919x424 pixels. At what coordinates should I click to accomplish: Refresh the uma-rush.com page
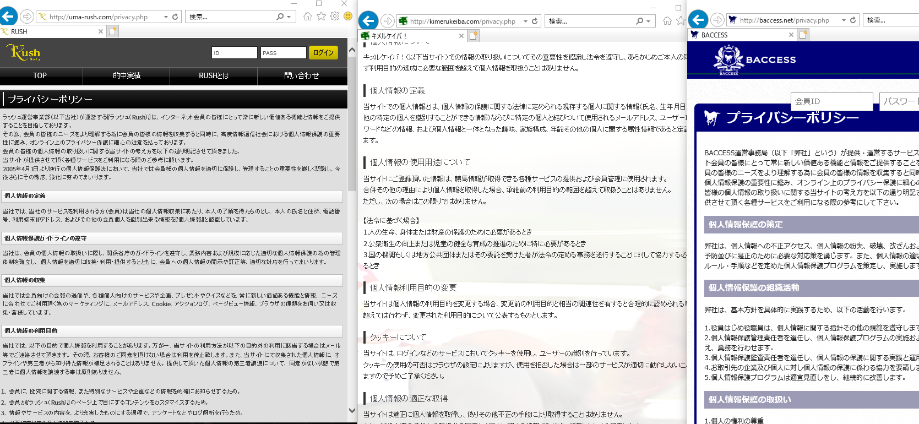[x=175, y=17]
